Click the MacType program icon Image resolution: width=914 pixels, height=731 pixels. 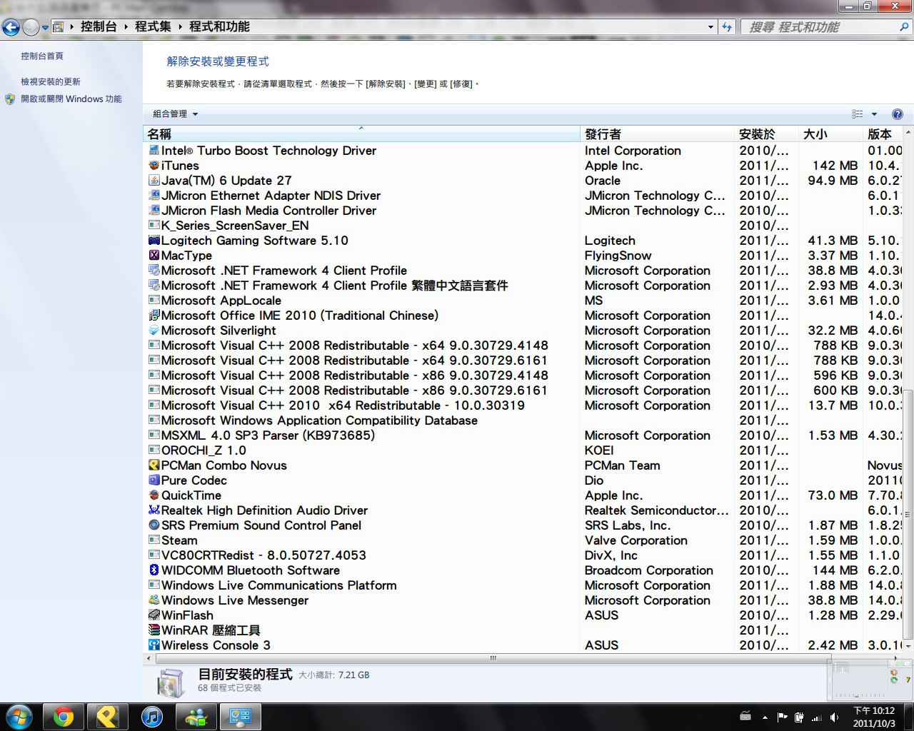click(154, 256)
